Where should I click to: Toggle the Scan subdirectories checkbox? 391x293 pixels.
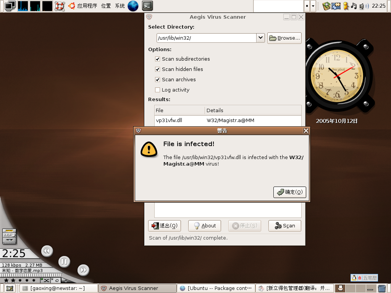point(157,59)
